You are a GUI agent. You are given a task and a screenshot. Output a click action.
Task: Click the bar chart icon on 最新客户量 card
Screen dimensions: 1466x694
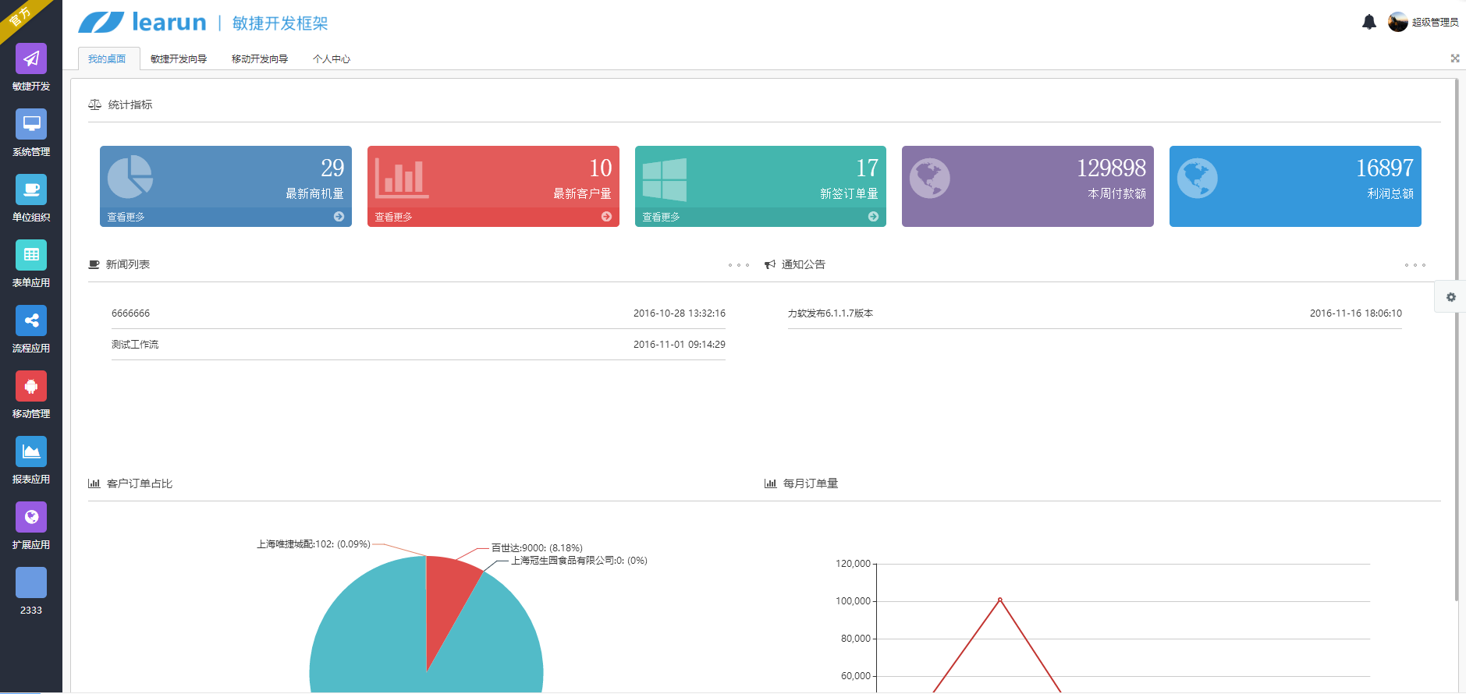coord(401,178)
